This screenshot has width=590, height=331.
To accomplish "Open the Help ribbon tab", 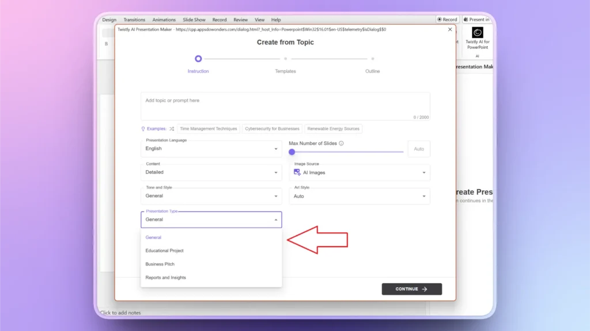I will (276, 20).
